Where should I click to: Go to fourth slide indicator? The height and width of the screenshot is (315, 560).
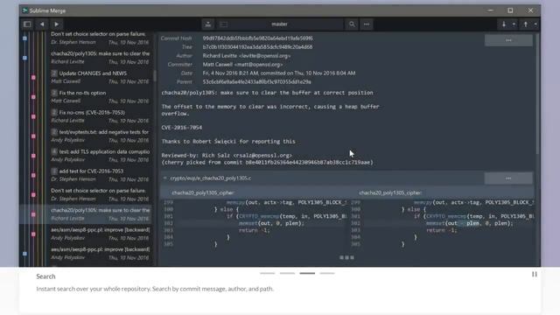click(327, 273)
